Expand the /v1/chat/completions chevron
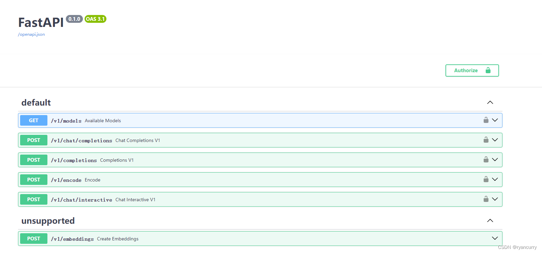Screen dimensions: 542x253 click(495, 140)
